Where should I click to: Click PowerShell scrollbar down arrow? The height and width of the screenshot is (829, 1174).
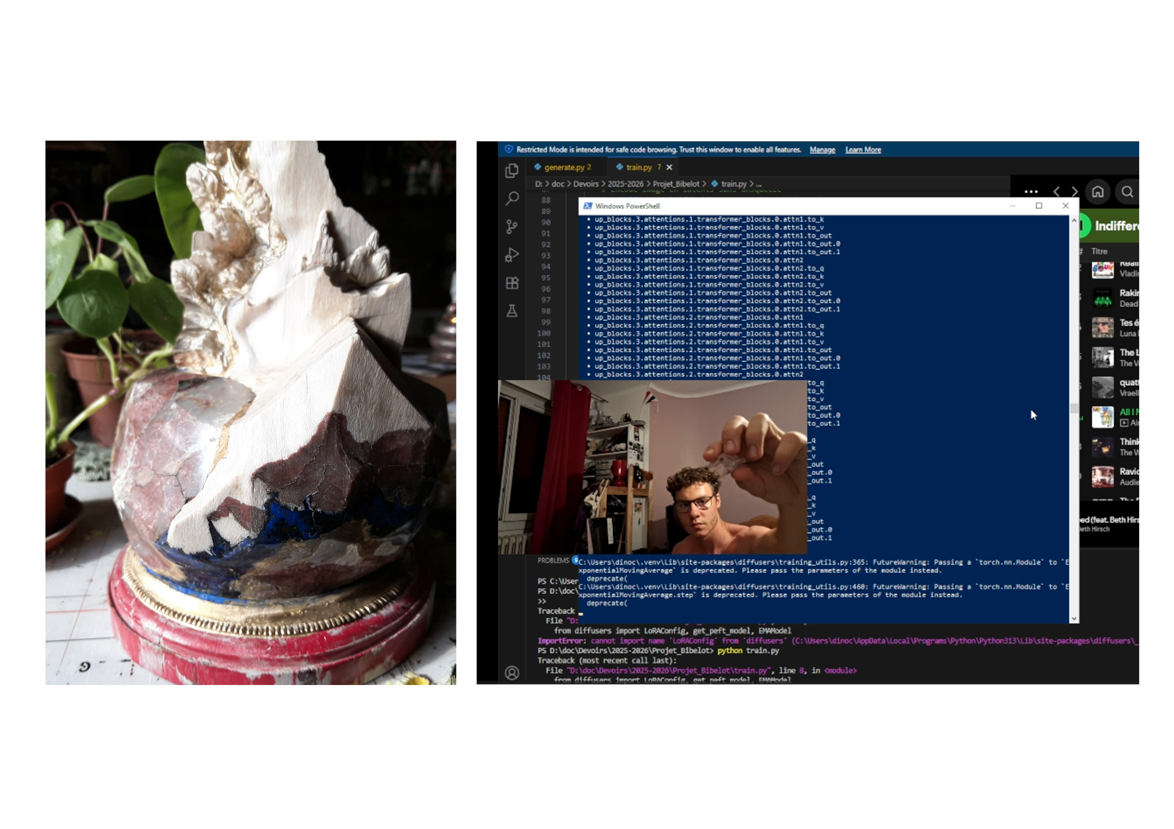(1074, 618)
